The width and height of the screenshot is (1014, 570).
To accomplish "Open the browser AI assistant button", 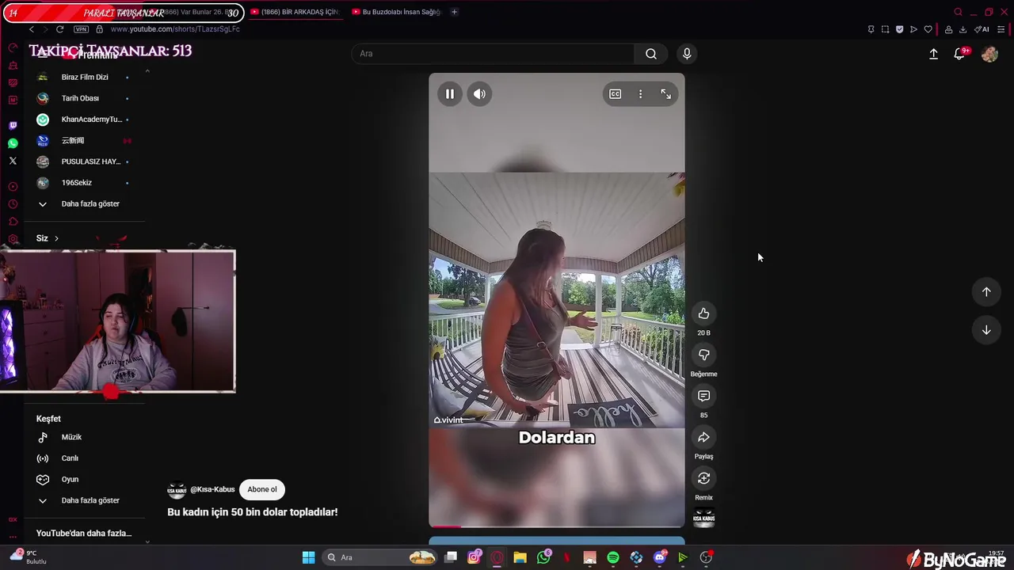I will tap(982, 29).
